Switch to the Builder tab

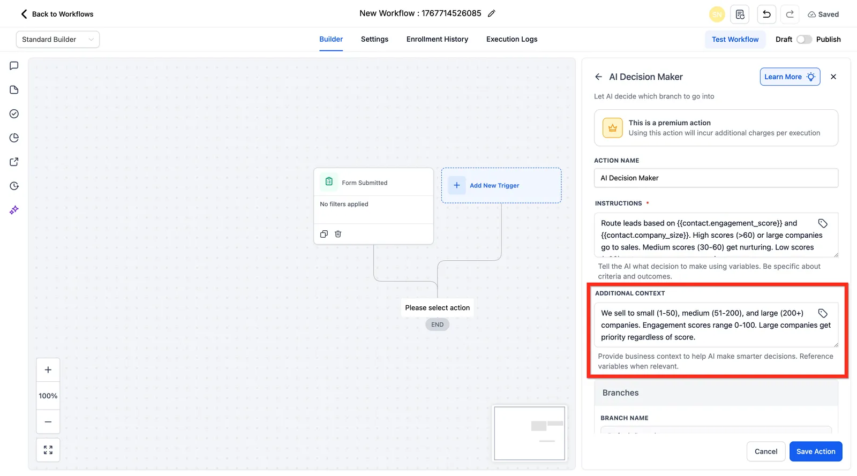pyautogui.click(x=331, y=39)
